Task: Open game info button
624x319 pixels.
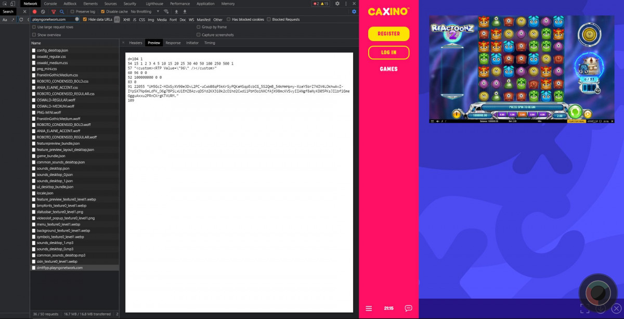Action: [x=457, y=113]
